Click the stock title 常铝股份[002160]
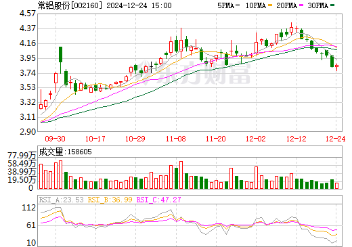The image size is (352, 247). point(70,5)
